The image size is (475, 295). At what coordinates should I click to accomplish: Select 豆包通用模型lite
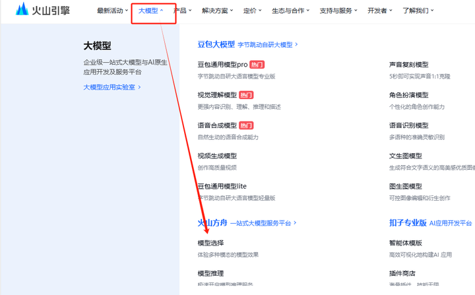click(x=222, y=186)
